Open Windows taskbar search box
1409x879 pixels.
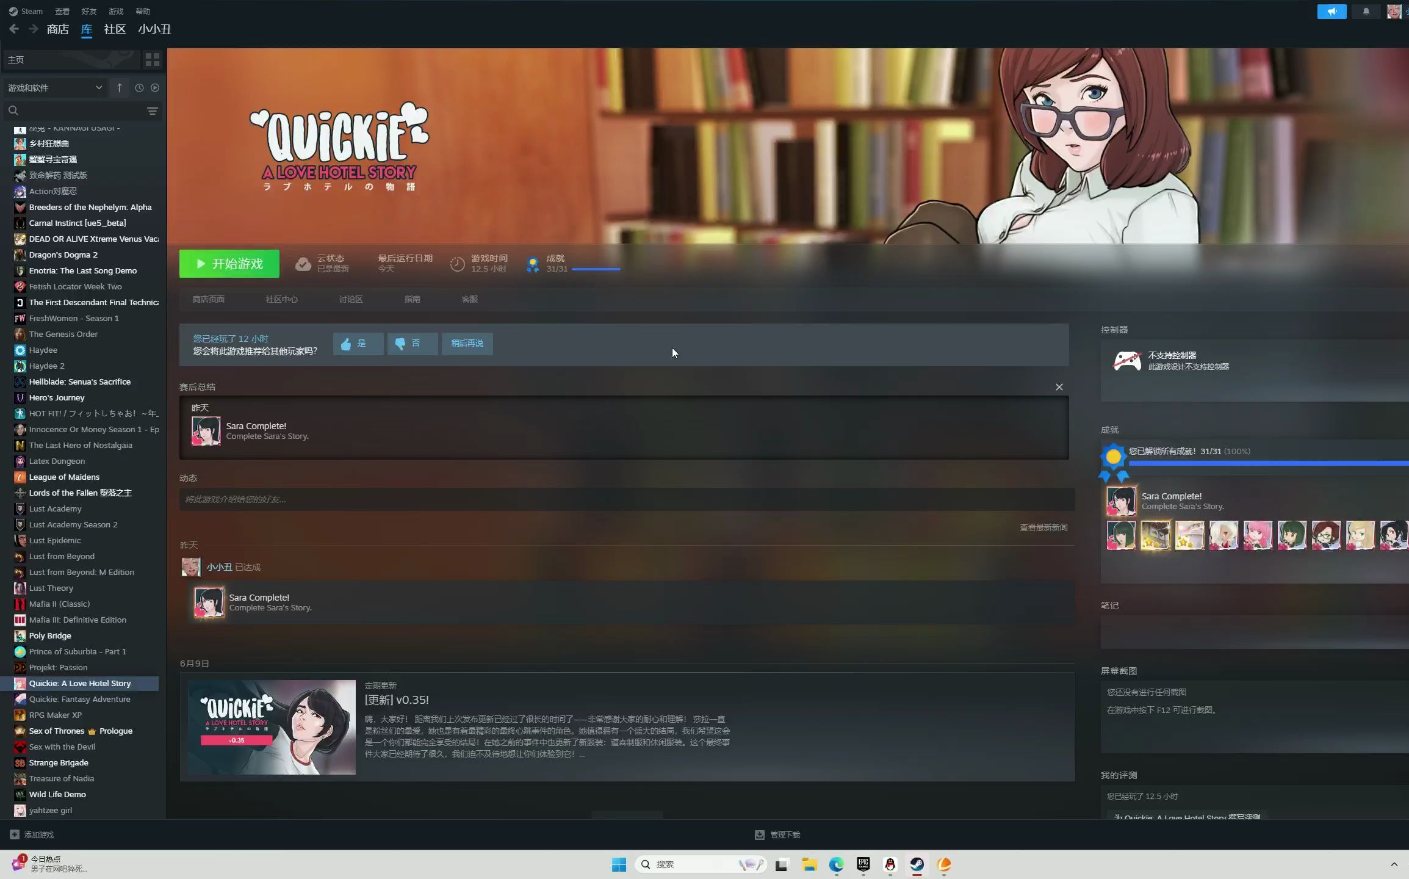pyautogui.click(x=701, y=864)
